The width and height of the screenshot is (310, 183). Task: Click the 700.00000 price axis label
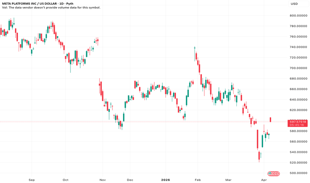point(298,68)
